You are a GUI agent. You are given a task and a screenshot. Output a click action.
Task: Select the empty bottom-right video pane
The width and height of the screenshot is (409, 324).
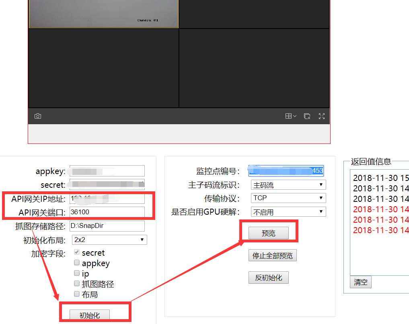(x=254, y=68)
